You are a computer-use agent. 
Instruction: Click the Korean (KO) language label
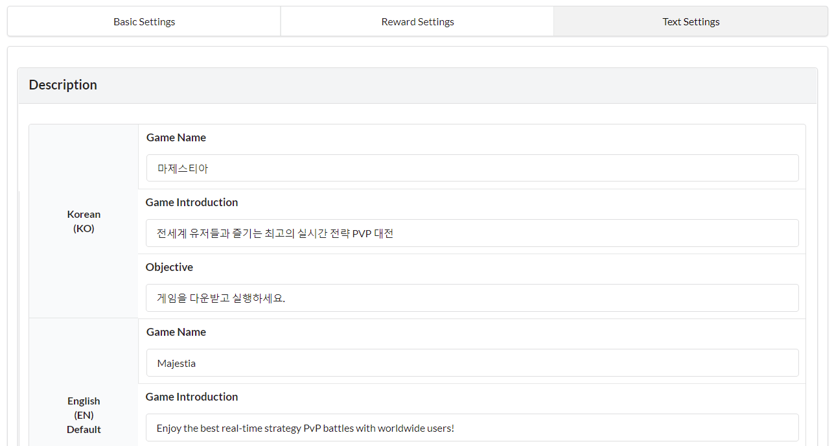click(84, 221)
